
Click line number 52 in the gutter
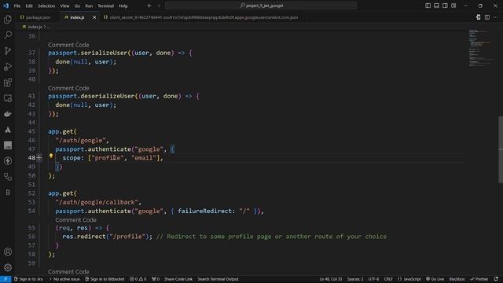31,193
